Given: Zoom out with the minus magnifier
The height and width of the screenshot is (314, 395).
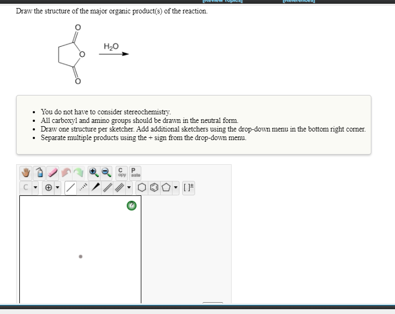Looking at the screenshot, I should (106, 173).
